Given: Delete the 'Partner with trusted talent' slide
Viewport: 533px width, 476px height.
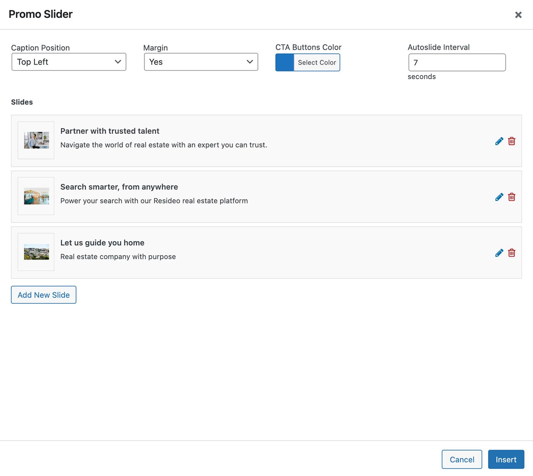Looking at the screenshot, I should click(x=512, y=141).
